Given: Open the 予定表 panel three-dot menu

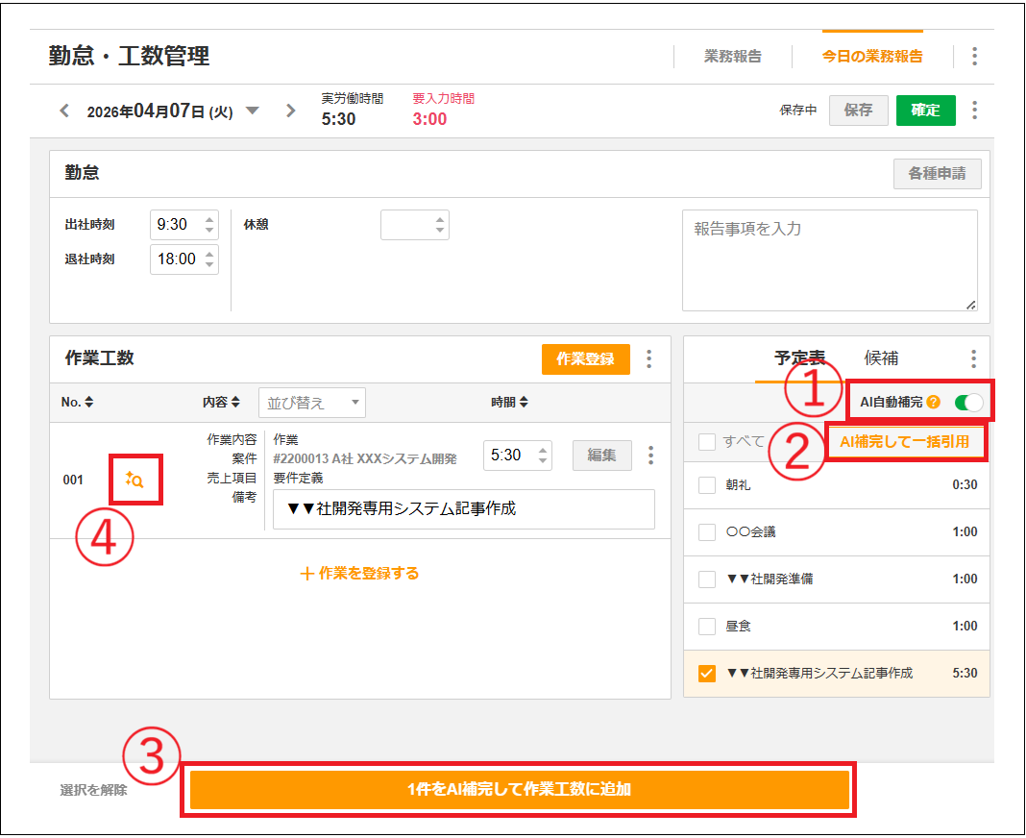Looking at the screenshot, I should click(x=974, y=358).
